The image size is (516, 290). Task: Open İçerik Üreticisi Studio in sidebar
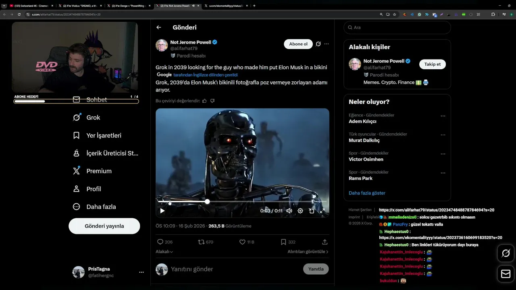tap(105, 153)
